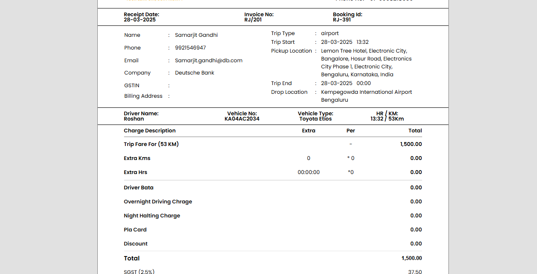Click the phone number 9921546947
The width and height of the screenshot is (537, 274).
coord(190,48)
